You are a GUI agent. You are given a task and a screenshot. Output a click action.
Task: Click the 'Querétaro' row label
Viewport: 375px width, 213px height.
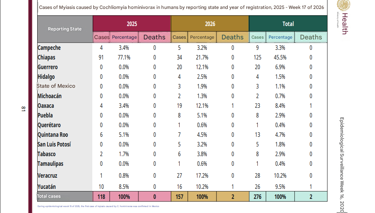point(49,125)
